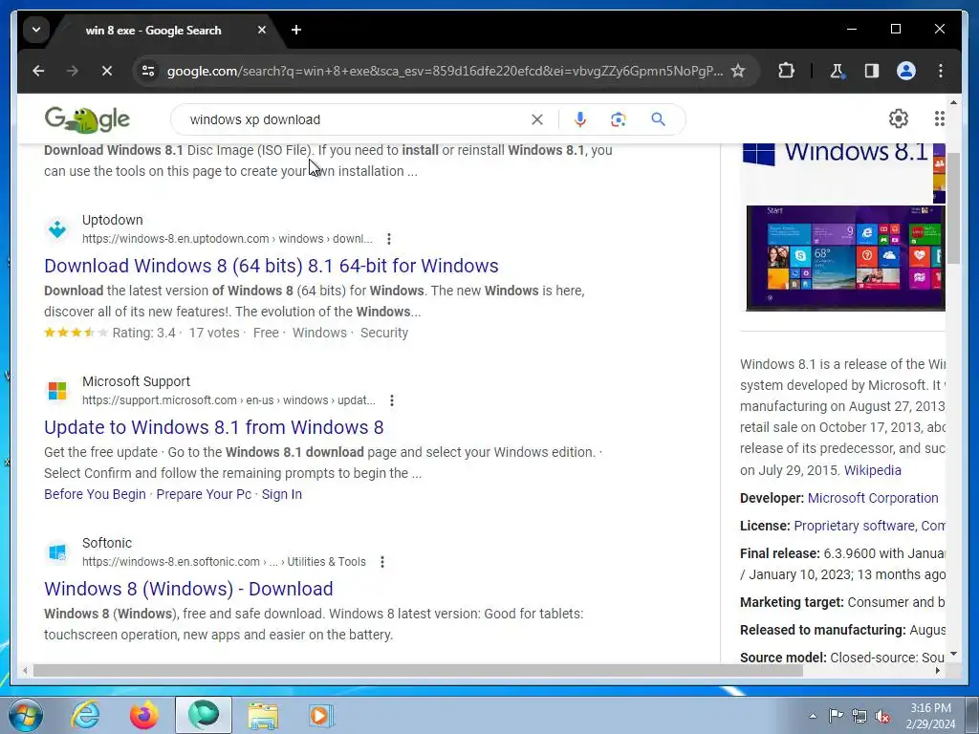The width and height of the screenshot is (979, 734).
Task: Open 'Proprietary software' license link
Action: click(854, 527)
